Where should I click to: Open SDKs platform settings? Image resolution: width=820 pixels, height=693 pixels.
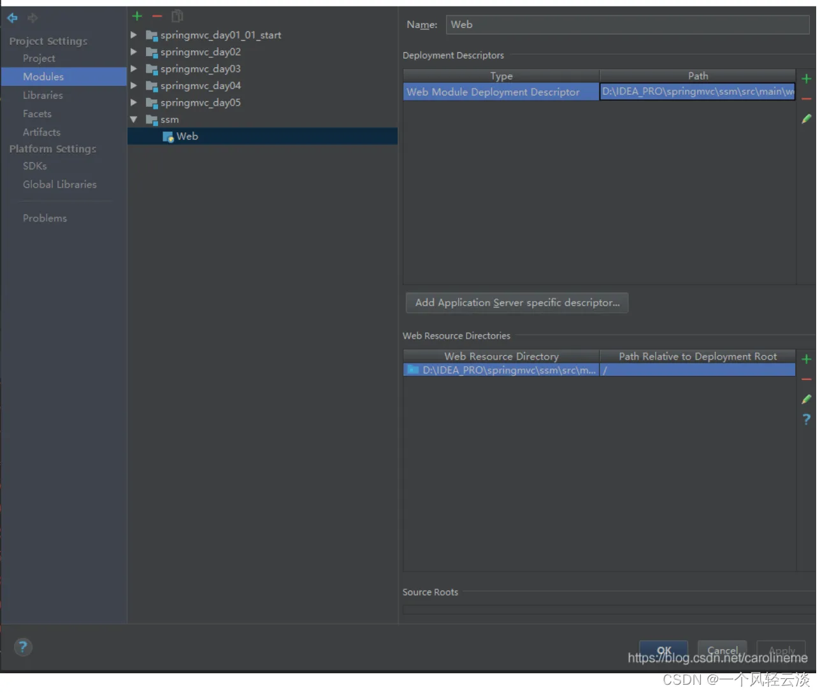coord(34,166)
